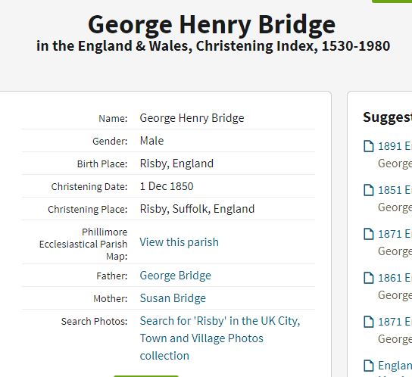The image size is (412, 377).
Task: Open the 1861 suggested record link
Action: point(395,278)
